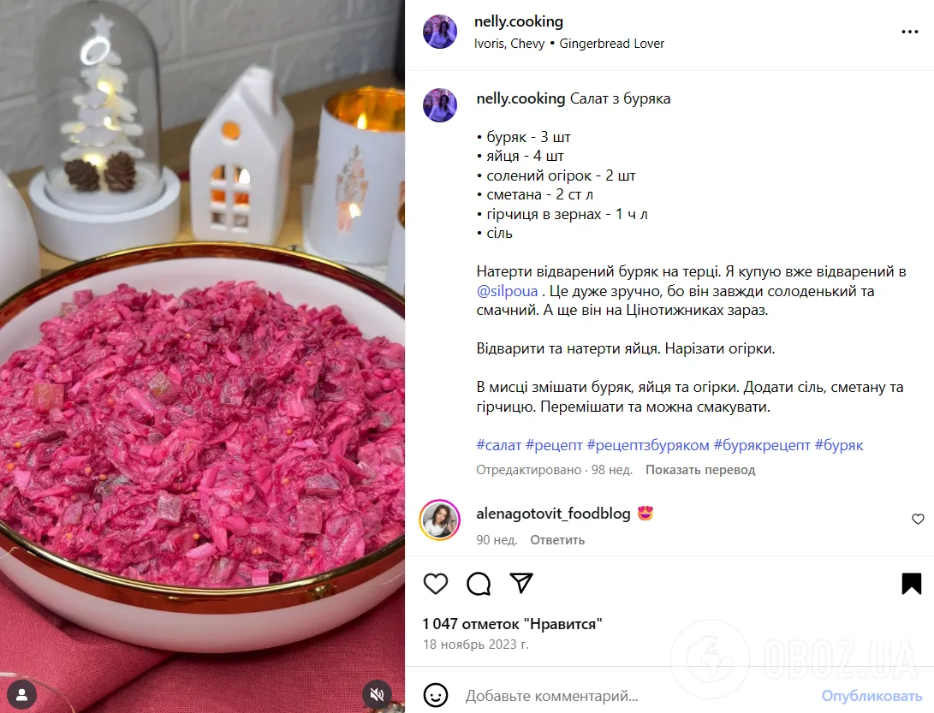
Task: Reply to comment with 'Ответить'
Action: (x=557, y=540)
